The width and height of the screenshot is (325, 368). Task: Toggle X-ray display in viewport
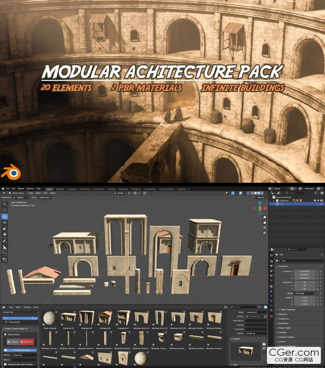pos(248,193)
